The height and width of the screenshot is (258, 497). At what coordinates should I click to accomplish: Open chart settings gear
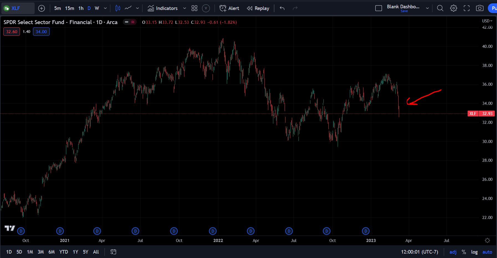click(x=453, y=8)
